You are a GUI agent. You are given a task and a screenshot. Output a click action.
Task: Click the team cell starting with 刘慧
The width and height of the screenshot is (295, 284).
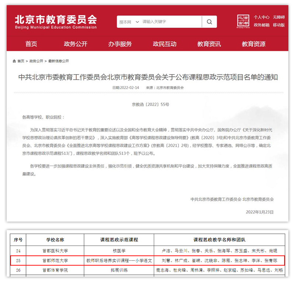[x=219, y=261]
